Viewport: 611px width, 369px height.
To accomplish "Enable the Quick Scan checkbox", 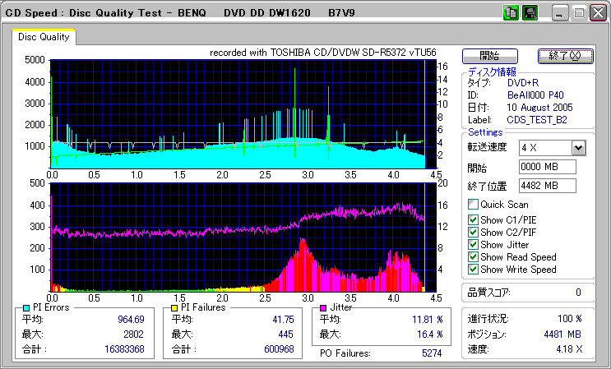I will coord(472,205).
